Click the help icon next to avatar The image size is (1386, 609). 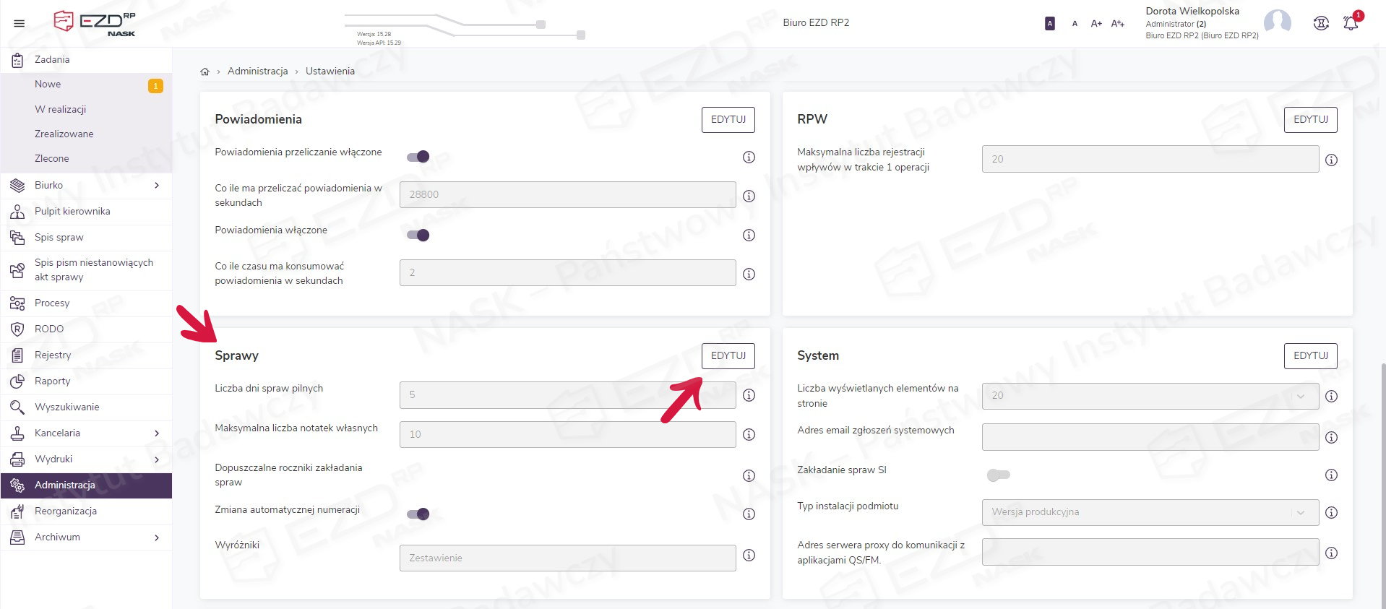pos(1320,23)
